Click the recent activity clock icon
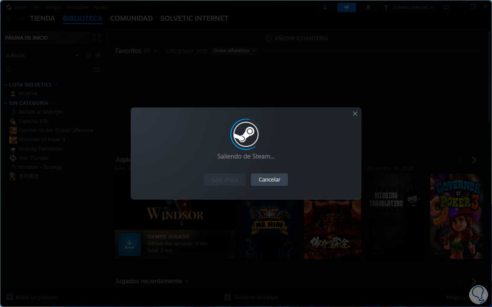This screenshot has height=307, width=492. tap(88, 55)
